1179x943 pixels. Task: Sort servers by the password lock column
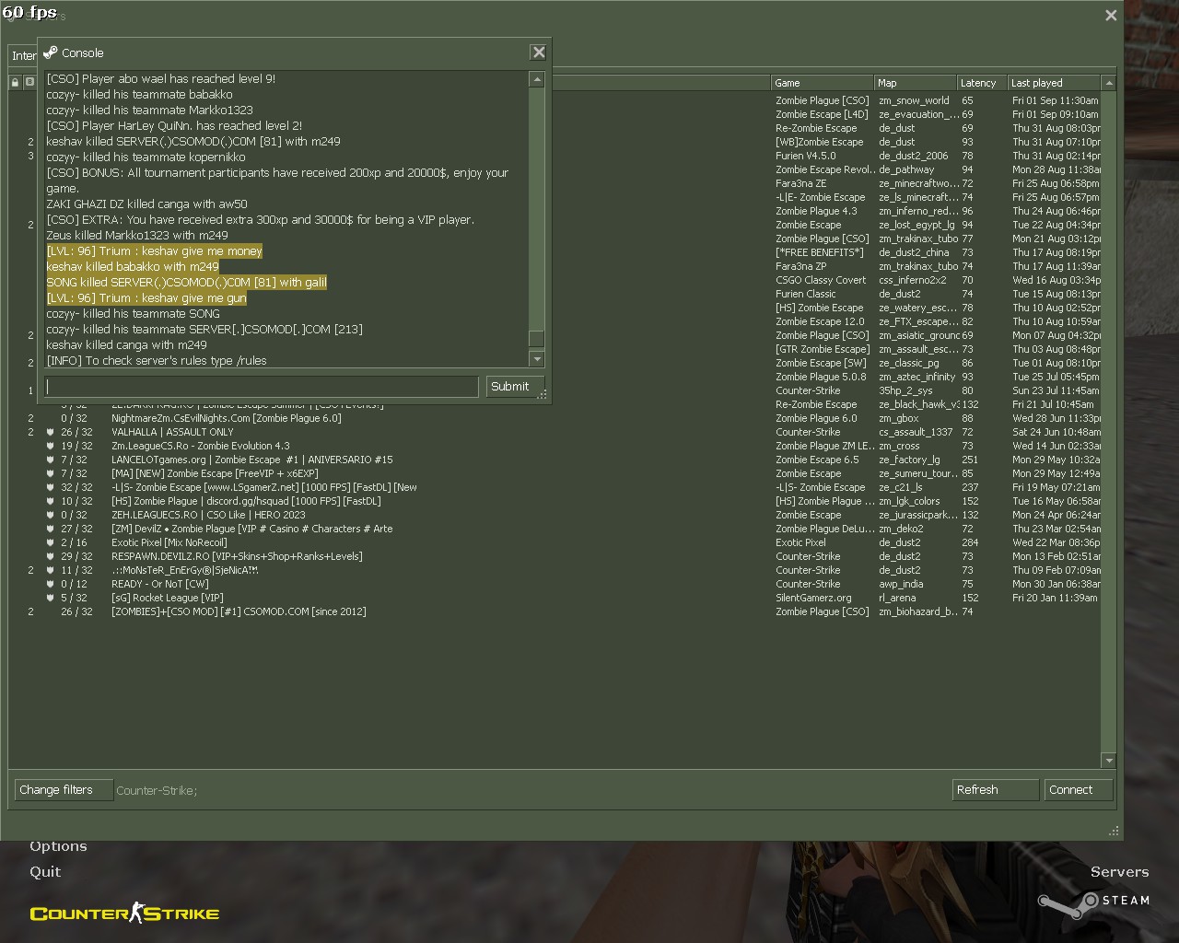coord(15,83)
